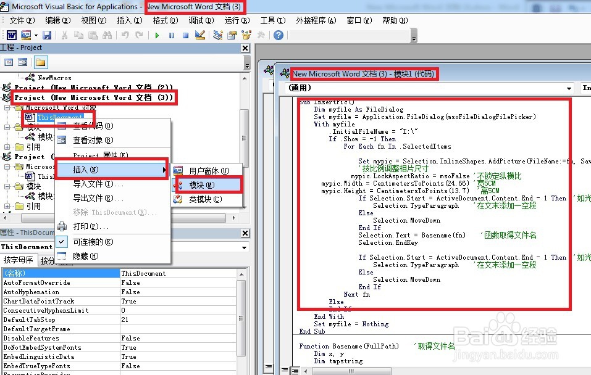Viewport: 591px width, 375px height.
Task: Select the EmbedTrueTypeFonts property row
Action: point(119,366)
